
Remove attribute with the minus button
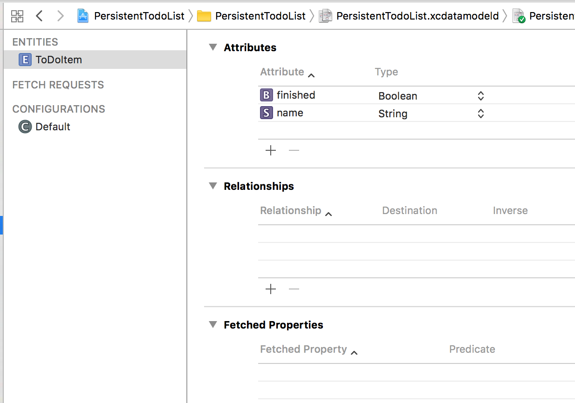point(294,150)
